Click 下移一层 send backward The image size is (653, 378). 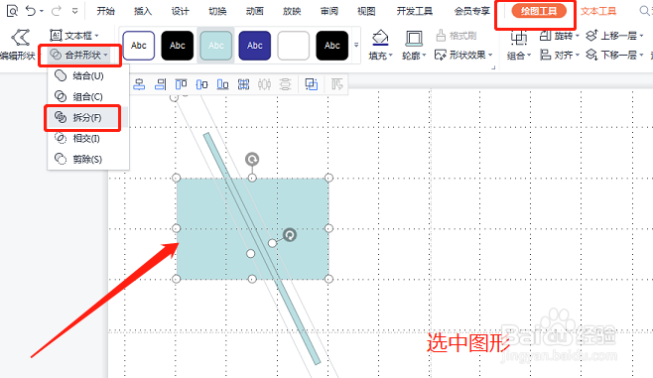coord(614,55)
